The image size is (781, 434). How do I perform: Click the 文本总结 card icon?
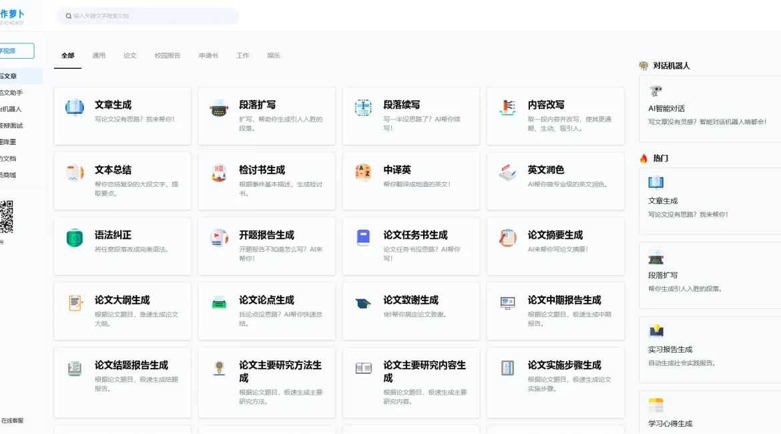[74, 172]
